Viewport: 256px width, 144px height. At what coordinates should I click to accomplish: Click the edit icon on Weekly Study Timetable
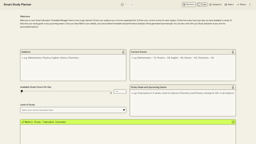pos(233,122)
